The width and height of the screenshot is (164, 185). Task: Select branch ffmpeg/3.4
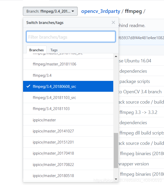pos(68,75)
